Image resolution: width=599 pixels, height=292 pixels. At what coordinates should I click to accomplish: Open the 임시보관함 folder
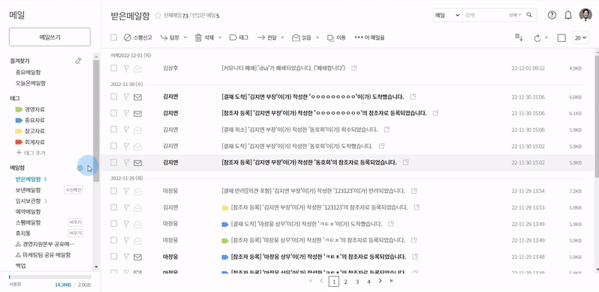click(x=28, y=201)
